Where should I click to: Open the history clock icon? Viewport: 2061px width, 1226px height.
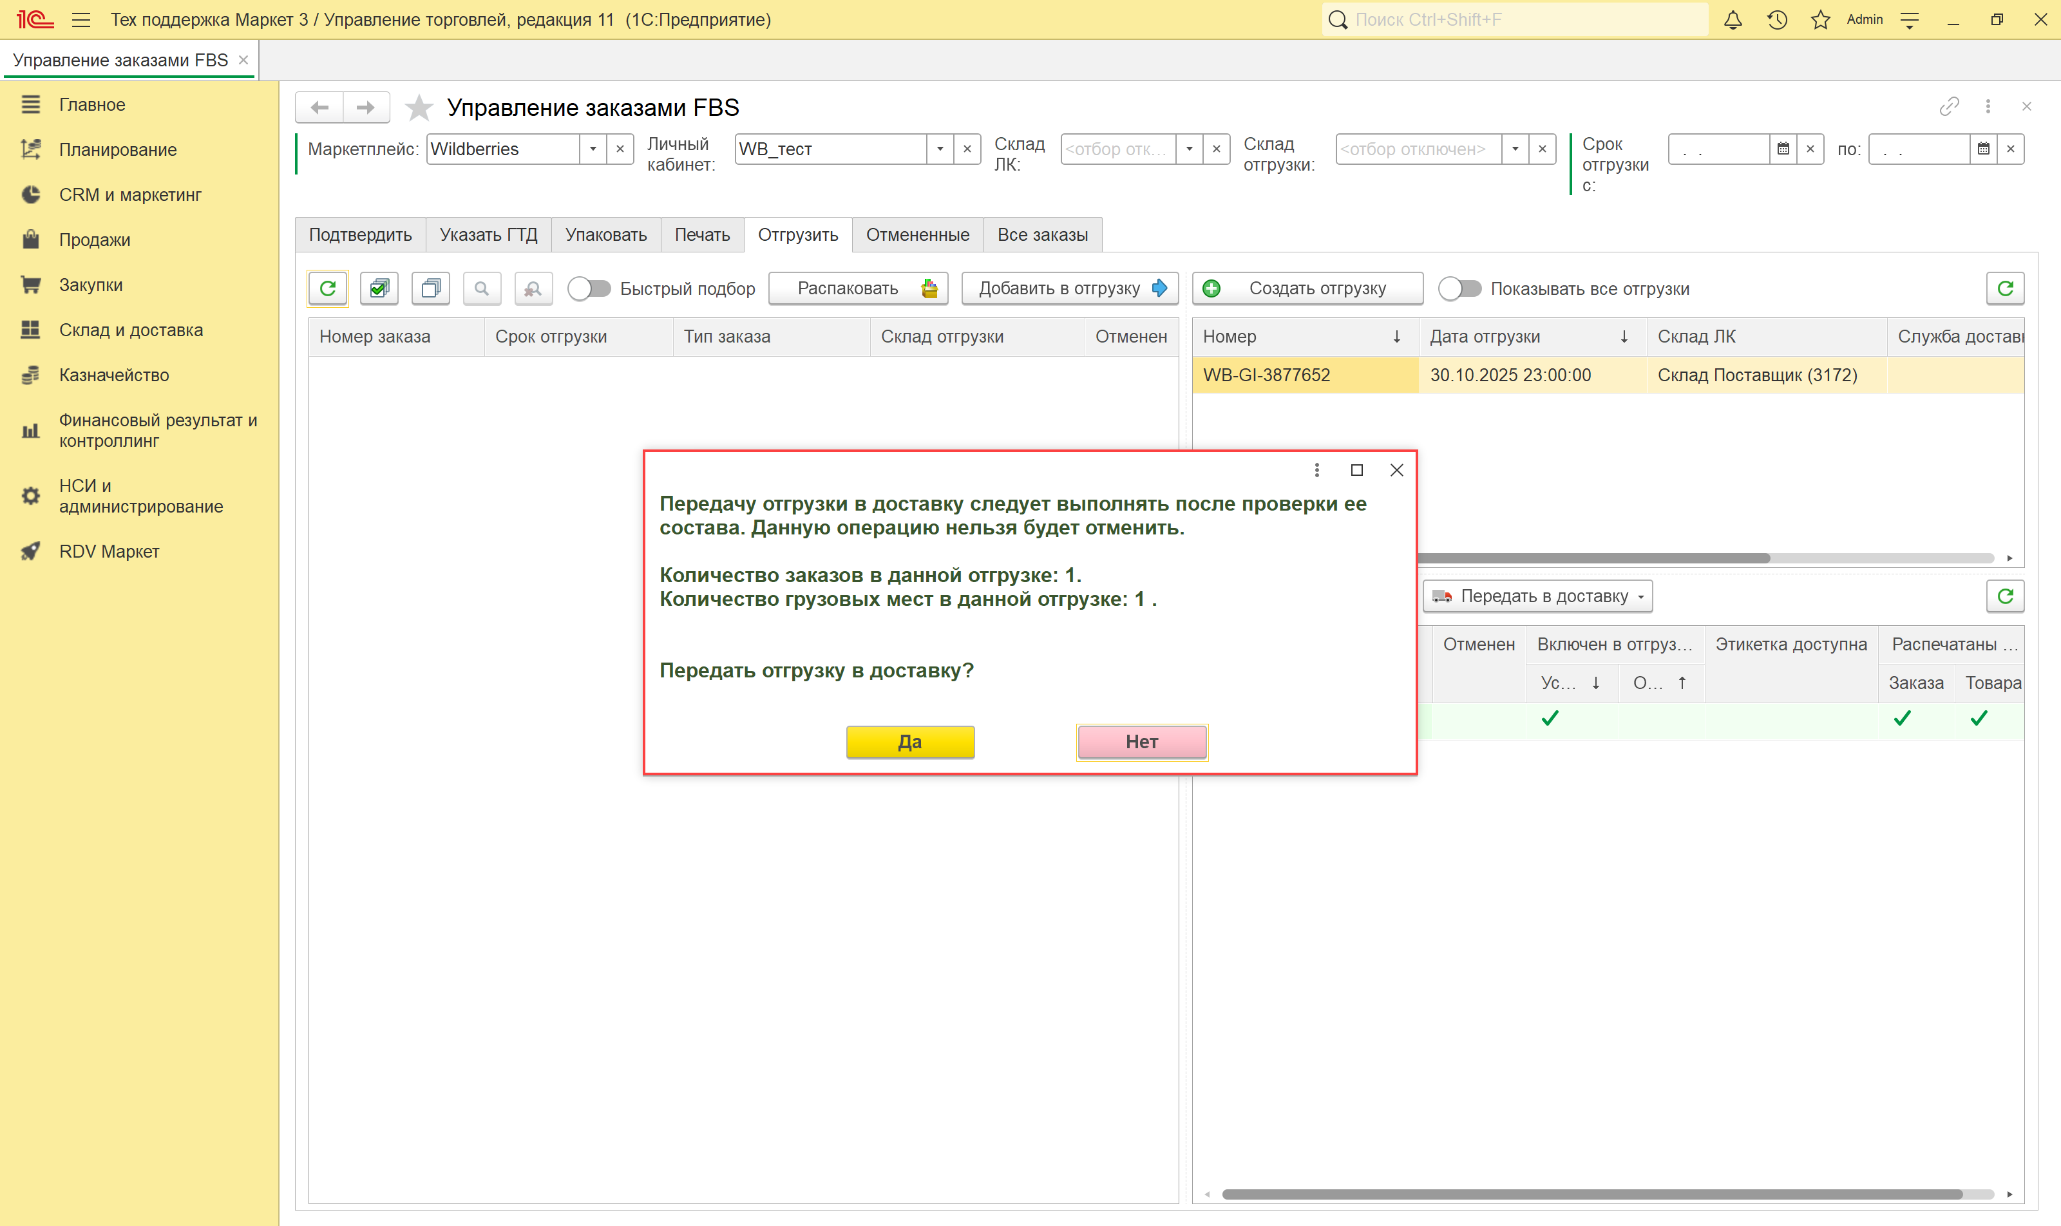(1777, 20)
